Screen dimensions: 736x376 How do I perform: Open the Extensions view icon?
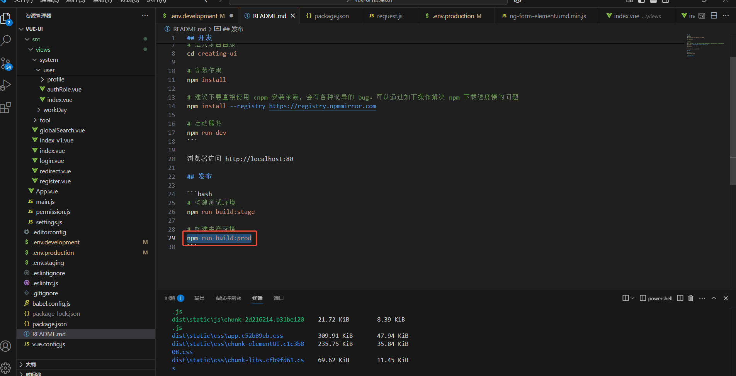[x=6, y=108]
